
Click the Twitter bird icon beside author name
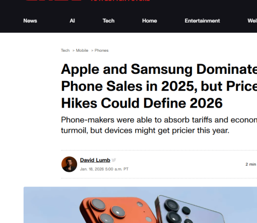pos(114,160)
